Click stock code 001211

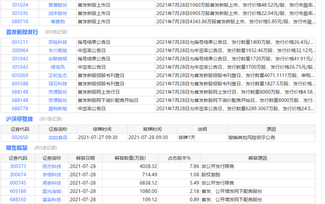20,42
